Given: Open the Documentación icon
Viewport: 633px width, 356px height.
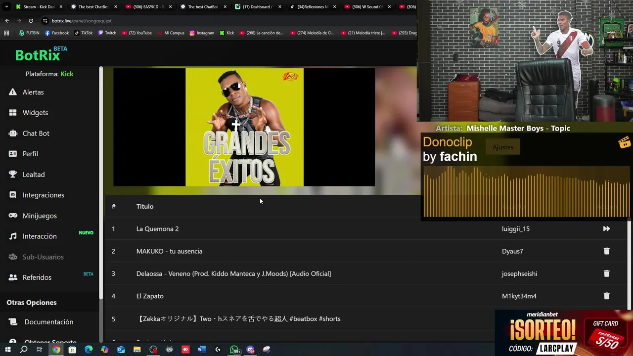Looking at the screenshot, I should (x=13, y=322).
